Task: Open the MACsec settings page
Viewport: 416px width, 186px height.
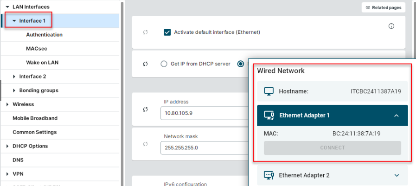Action: tap(37, 49)
